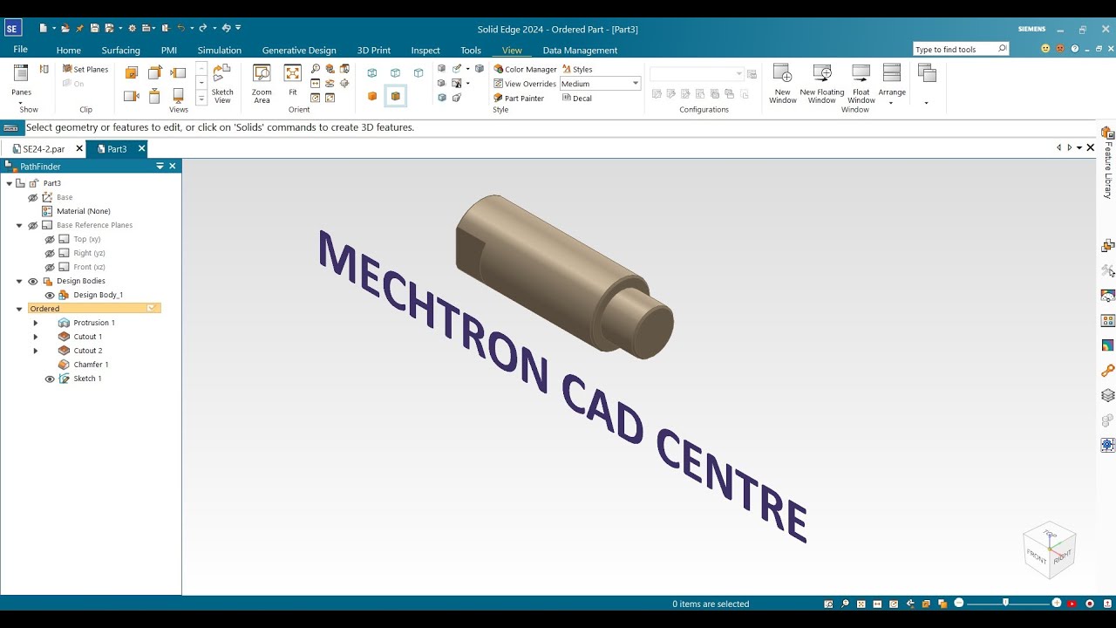Create a New Window
Image resolution: width=1116 pixels, height=628 pixels.
[x=782, y=84]
